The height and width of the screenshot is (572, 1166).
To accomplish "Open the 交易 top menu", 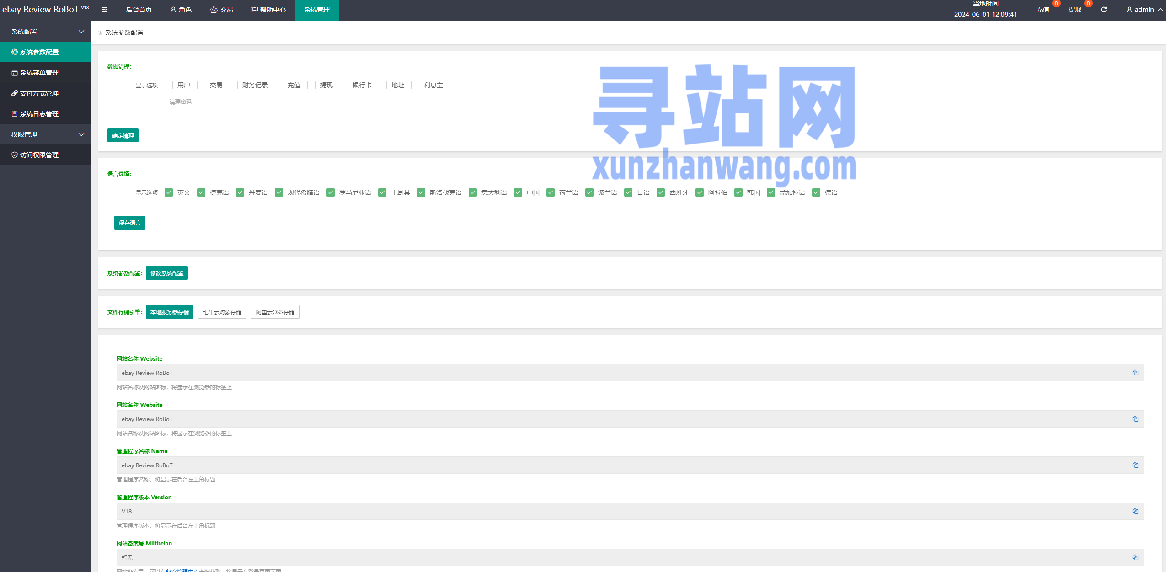I will (221, 10).
